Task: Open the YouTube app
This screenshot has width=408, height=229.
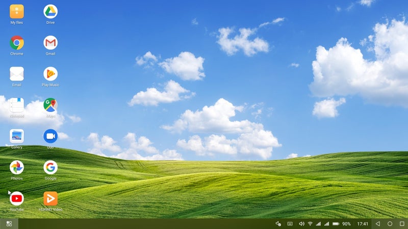Action: tap(17, 198)
